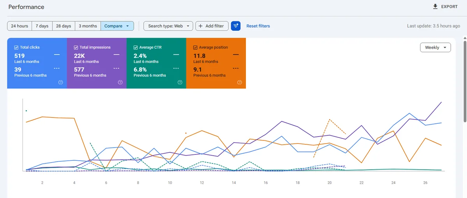467x198 pixels.
Task: Open the Search type: Web dropdown
Action: click(168, 26)
